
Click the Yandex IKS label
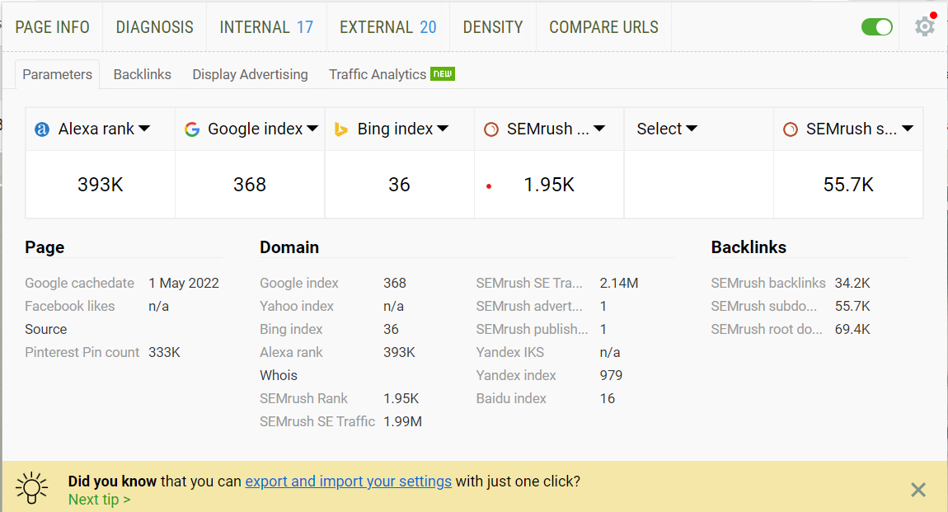510,352
